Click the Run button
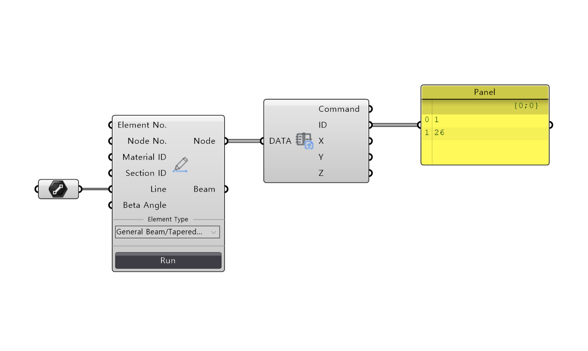Image resolution: width=588 pixels, height=351 pixels. tap(168, 260)
